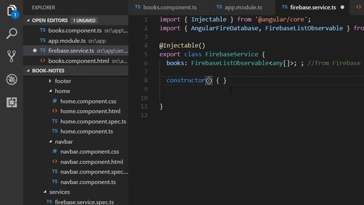The image size is (364, 205).
Task: Open navbar.component.html file
Action: coord(92,162)
